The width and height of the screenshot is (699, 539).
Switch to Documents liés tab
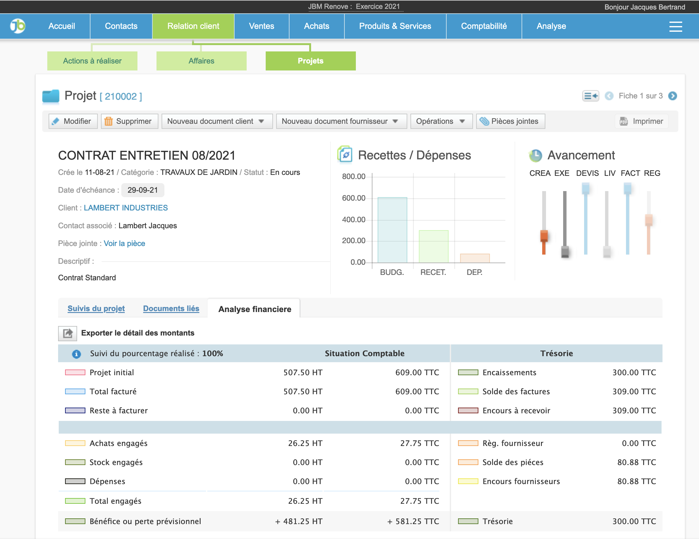tap(171, 309)
